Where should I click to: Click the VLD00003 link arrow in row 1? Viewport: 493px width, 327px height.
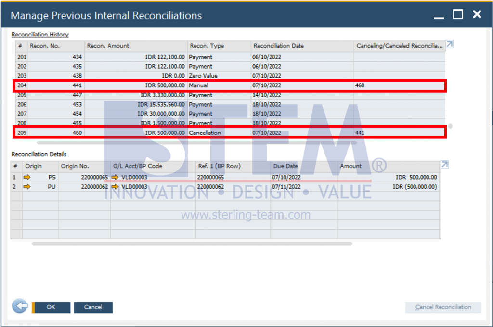point(115,177)
